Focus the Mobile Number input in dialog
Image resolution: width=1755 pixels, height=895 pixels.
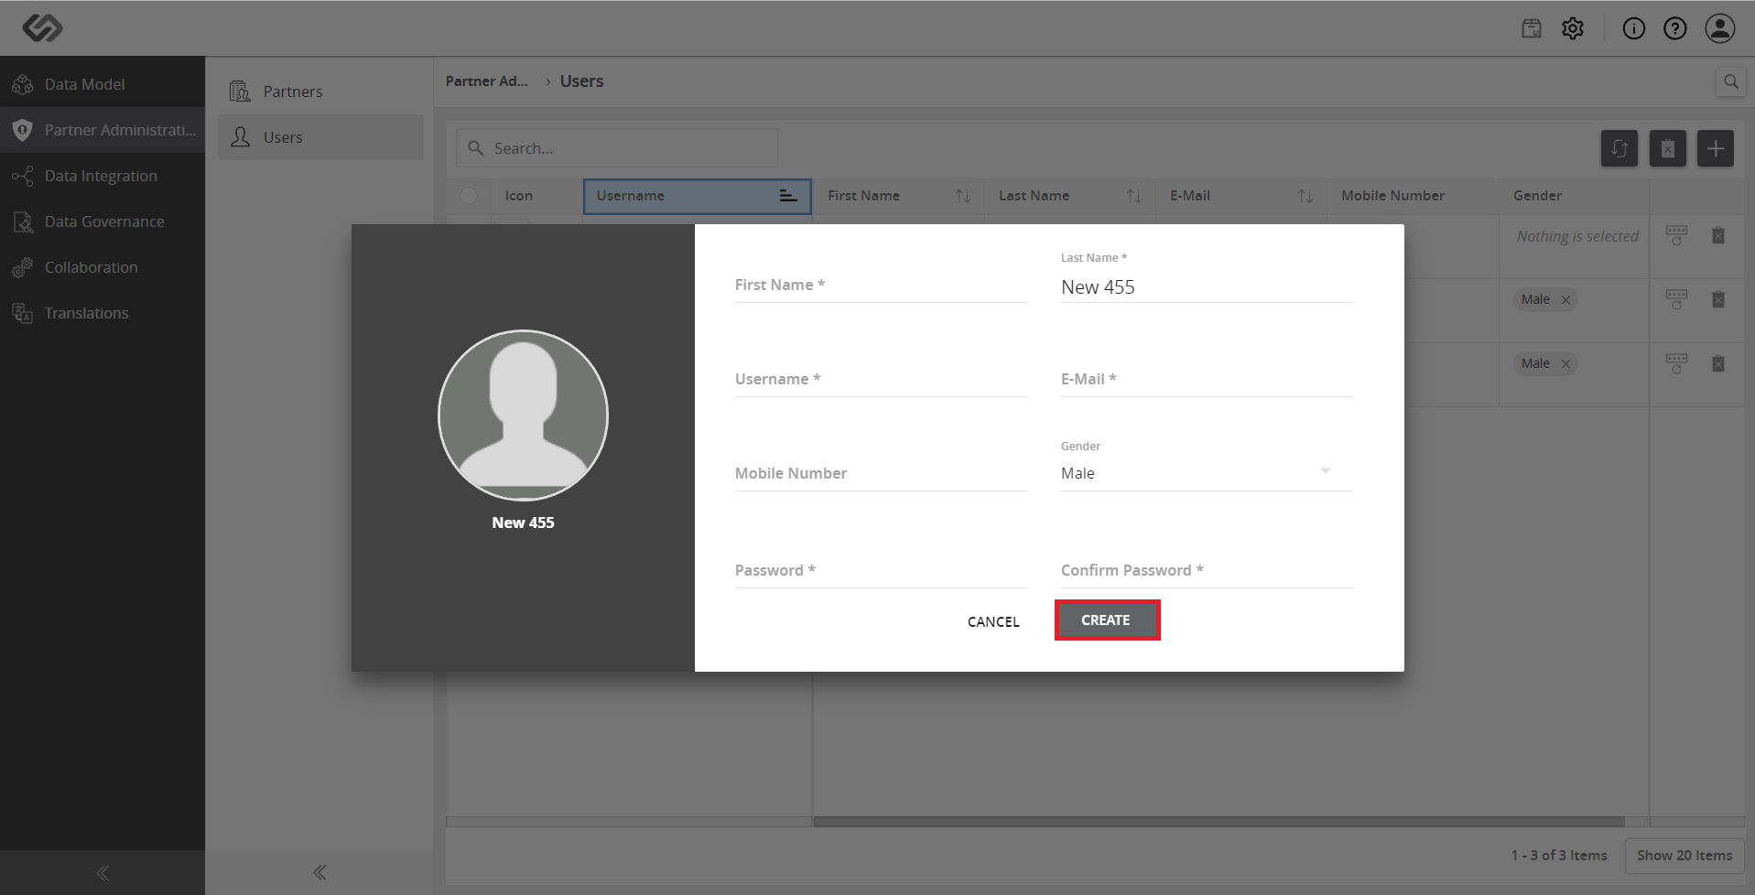pyautogui.click(x=881, y=473)
